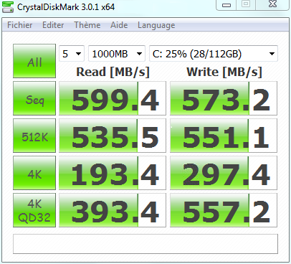Click the 512K read result 535.5
Viewport: 291px width, 264px height.
[113, 136]
